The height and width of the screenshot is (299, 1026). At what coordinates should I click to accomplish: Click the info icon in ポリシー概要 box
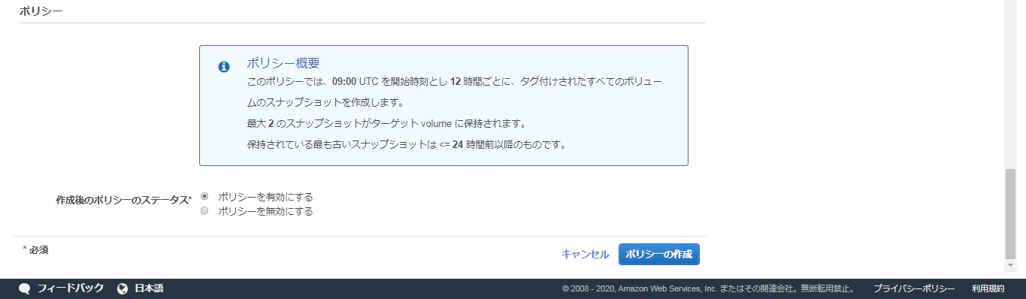224,67
